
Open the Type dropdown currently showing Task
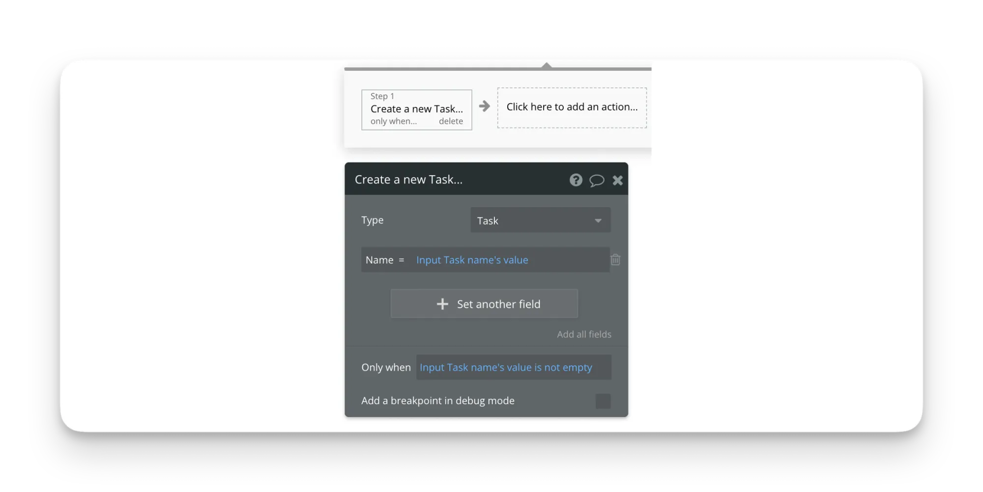coord(540,220)
